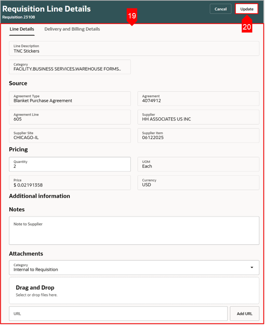The image size is (265, 325).
Task: Select the Agreement number field
Action: 198,99
